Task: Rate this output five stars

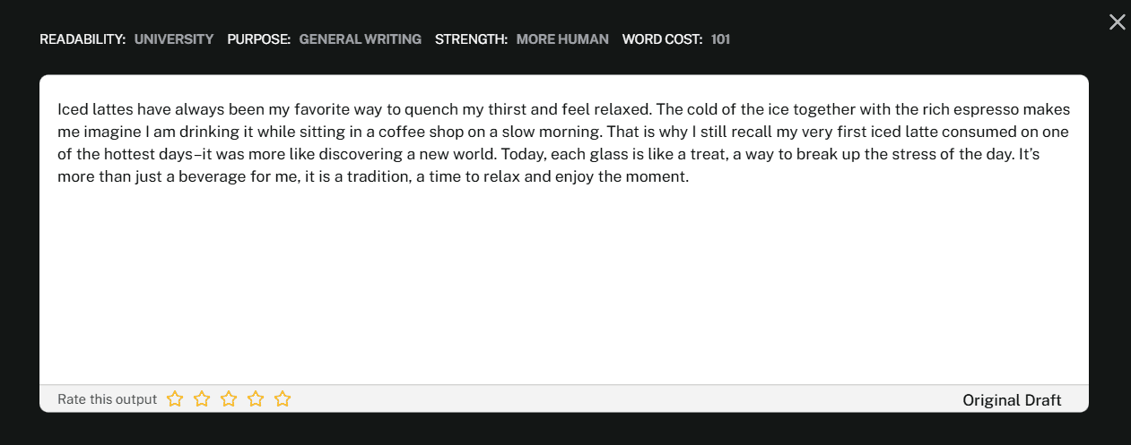Action: 283,399
